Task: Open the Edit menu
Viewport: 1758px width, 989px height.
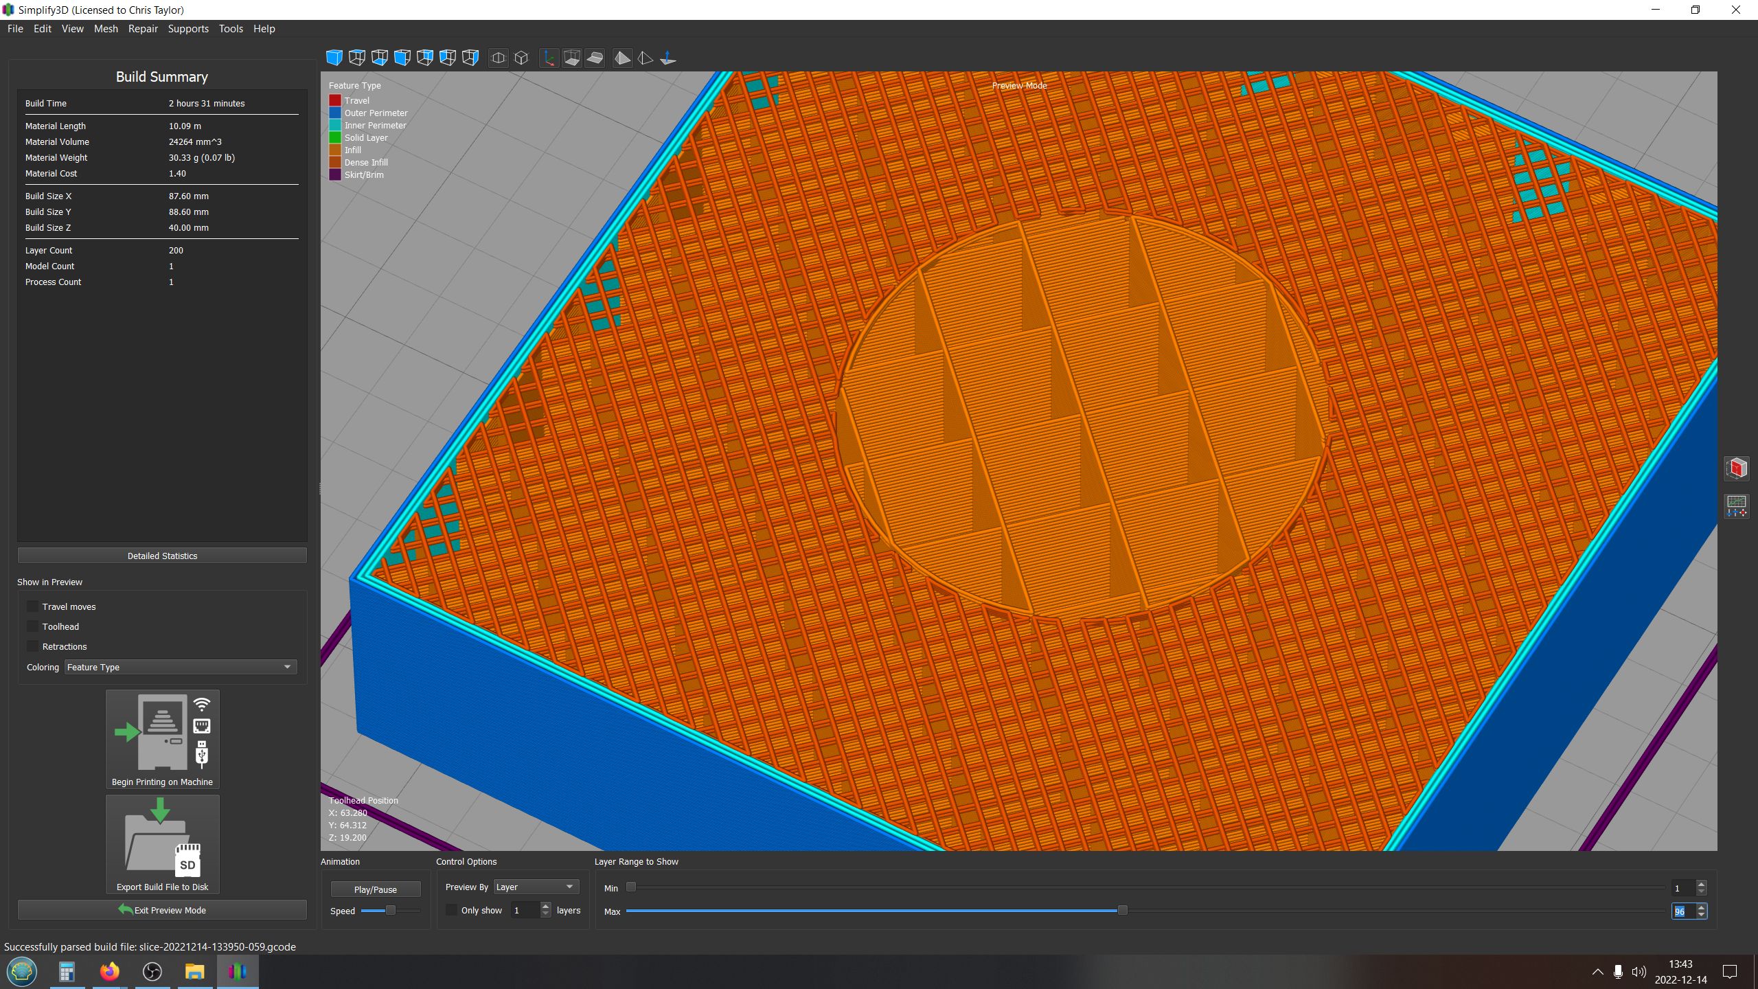Action: pos(43,29)
